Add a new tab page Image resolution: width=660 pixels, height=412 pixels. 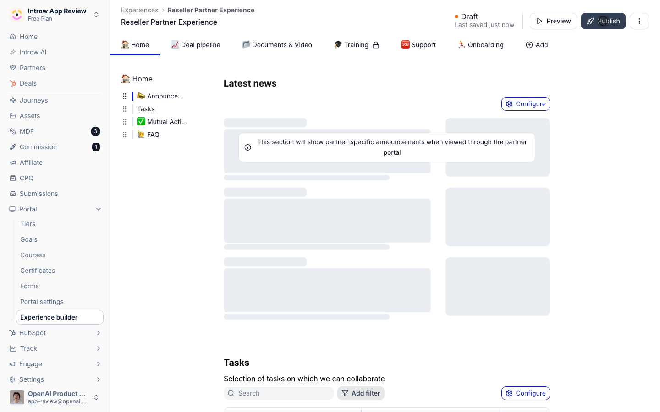[x=537, y=45]
